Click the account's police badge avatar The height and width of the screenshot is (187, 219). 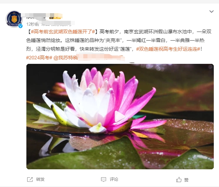pos(14,19)
